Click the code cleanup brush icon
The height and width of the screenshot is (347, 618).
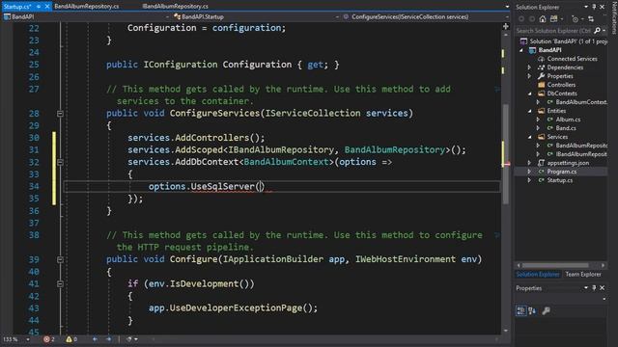pos(128,339)
